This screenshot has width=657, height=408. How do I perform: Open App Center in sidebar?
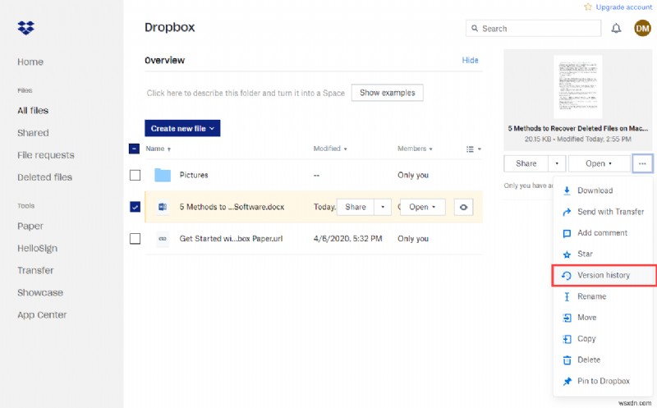tap(42, 315)
